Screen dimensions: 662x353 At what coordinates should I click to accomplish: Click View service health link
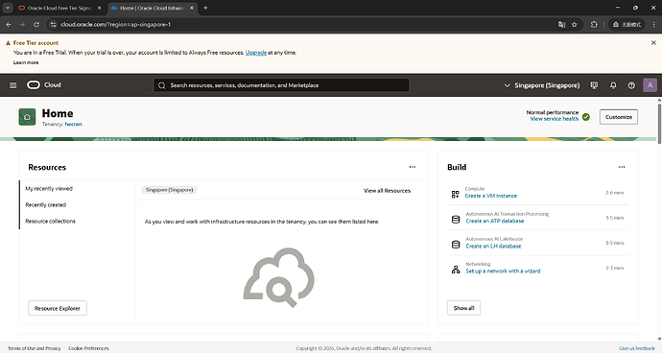coord(555,119)
